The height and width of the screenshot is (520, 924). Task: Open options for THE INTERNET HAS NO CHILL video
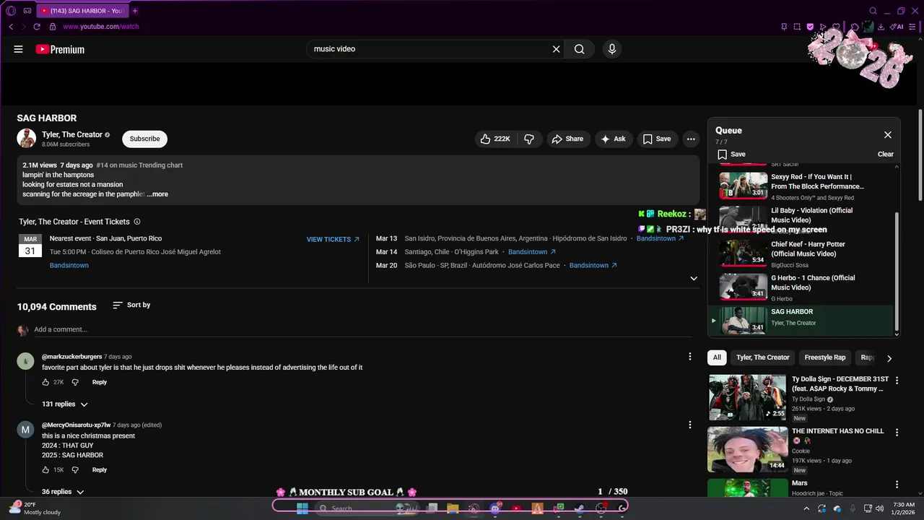click(x=897, y=433)
